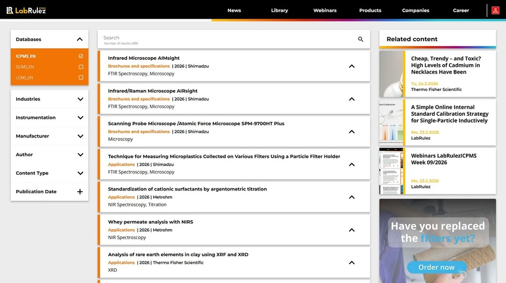Expand the Author filter

(x=80, y=155)
